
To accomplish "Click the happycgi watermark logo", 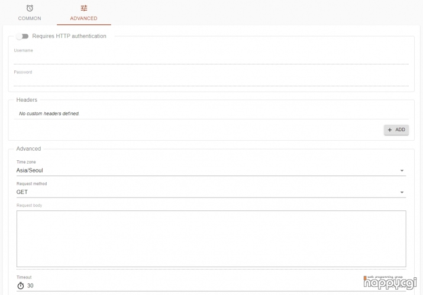I will [x=390, y=283].
